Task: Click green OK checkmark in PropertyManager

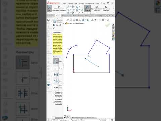Action: point(54,28)
